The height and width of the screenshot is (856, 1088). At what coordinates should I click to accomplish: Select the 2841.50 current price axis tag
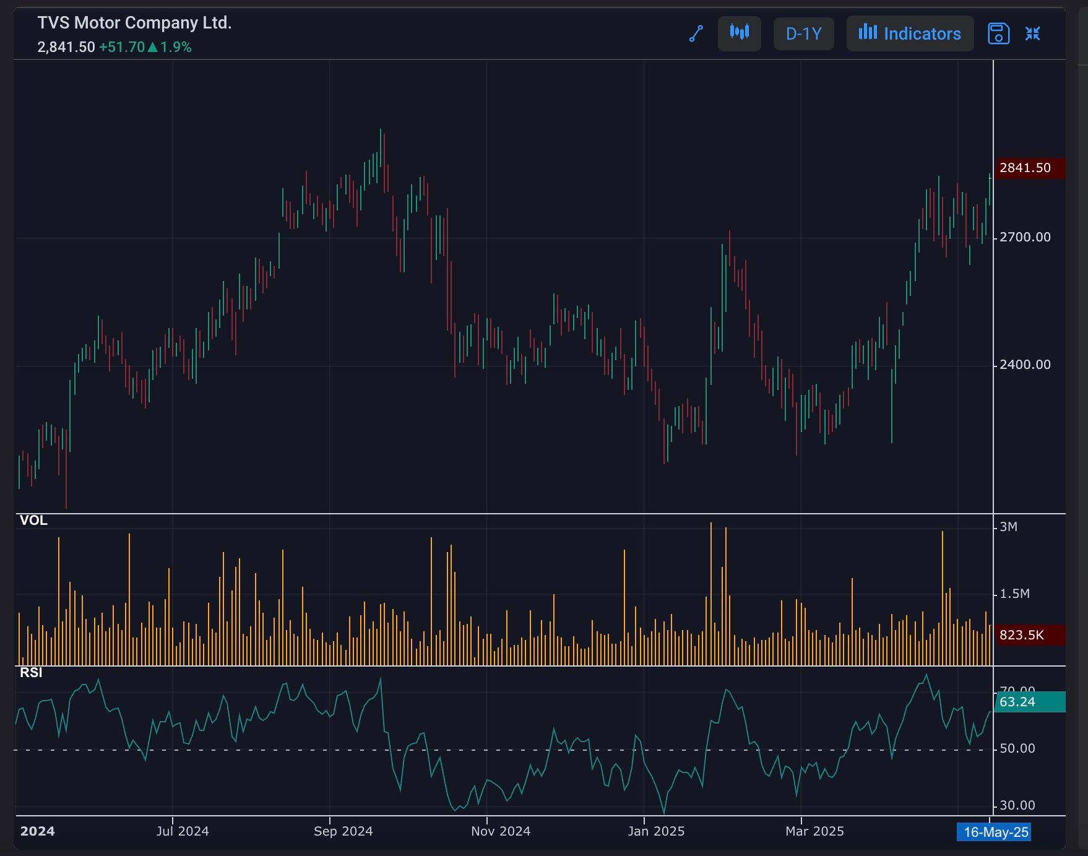point(1030,168)
